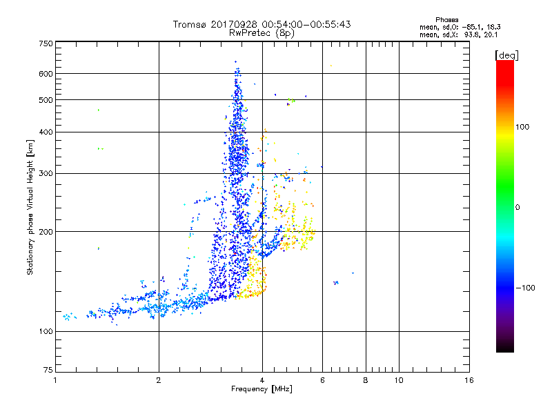
Task: Click the y-axis tick label '300'
Action: pyautogui.click(x=46, y=174)
